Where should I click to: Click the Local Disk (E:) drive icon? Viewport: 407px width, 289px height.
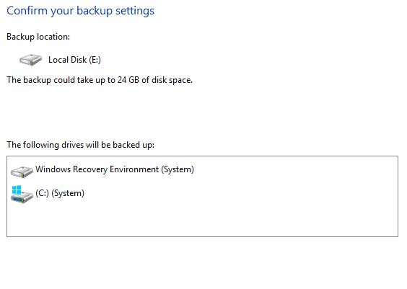click(30, 60)
